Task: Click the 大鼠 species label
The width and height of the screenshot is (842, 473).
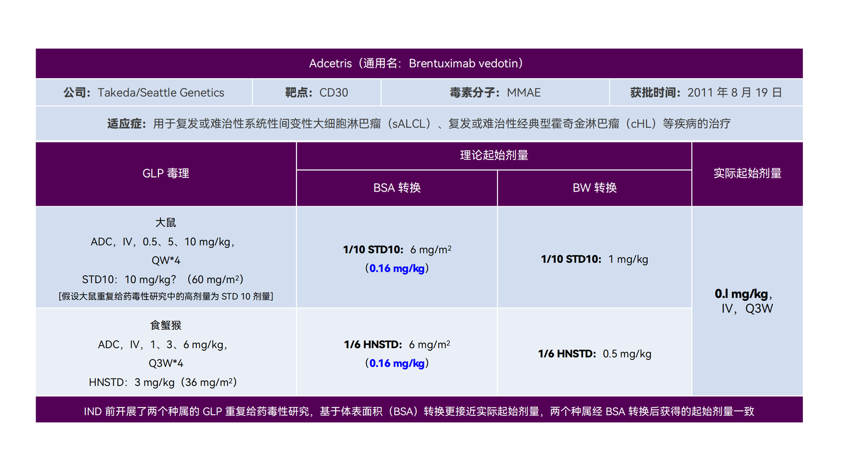Action: pyautogui.click(x=166, y=222)
